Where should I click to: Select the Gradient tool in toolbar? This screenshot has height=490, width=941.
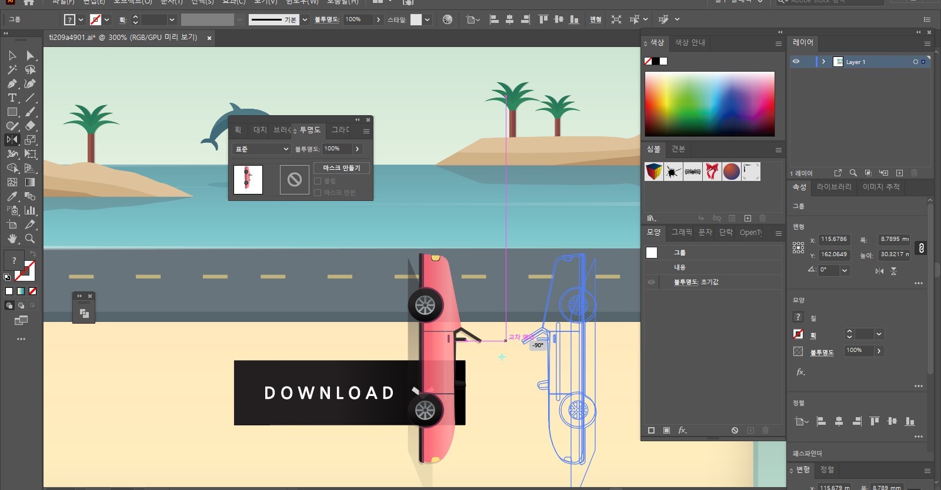click(30, 182)
